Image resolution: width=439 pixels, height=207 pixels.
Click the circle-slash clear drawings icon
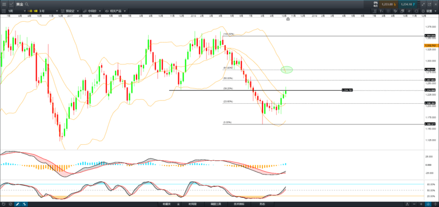10,204
